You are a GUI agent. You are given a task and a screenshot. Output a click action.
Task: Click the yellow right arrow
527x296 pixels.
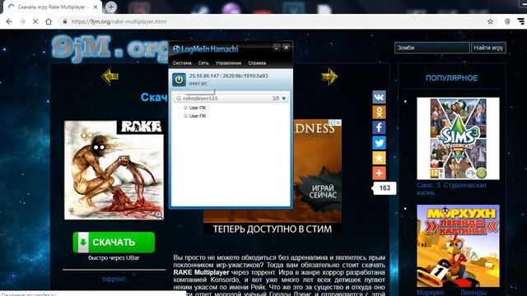pos(329,76)
